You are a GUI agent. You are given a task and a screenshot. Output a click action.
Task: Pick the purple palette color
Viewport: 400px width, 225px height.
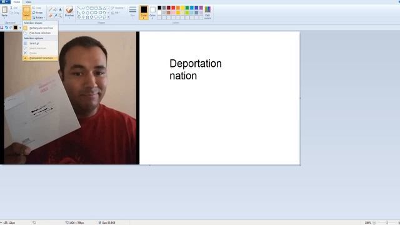pos(201,8)
